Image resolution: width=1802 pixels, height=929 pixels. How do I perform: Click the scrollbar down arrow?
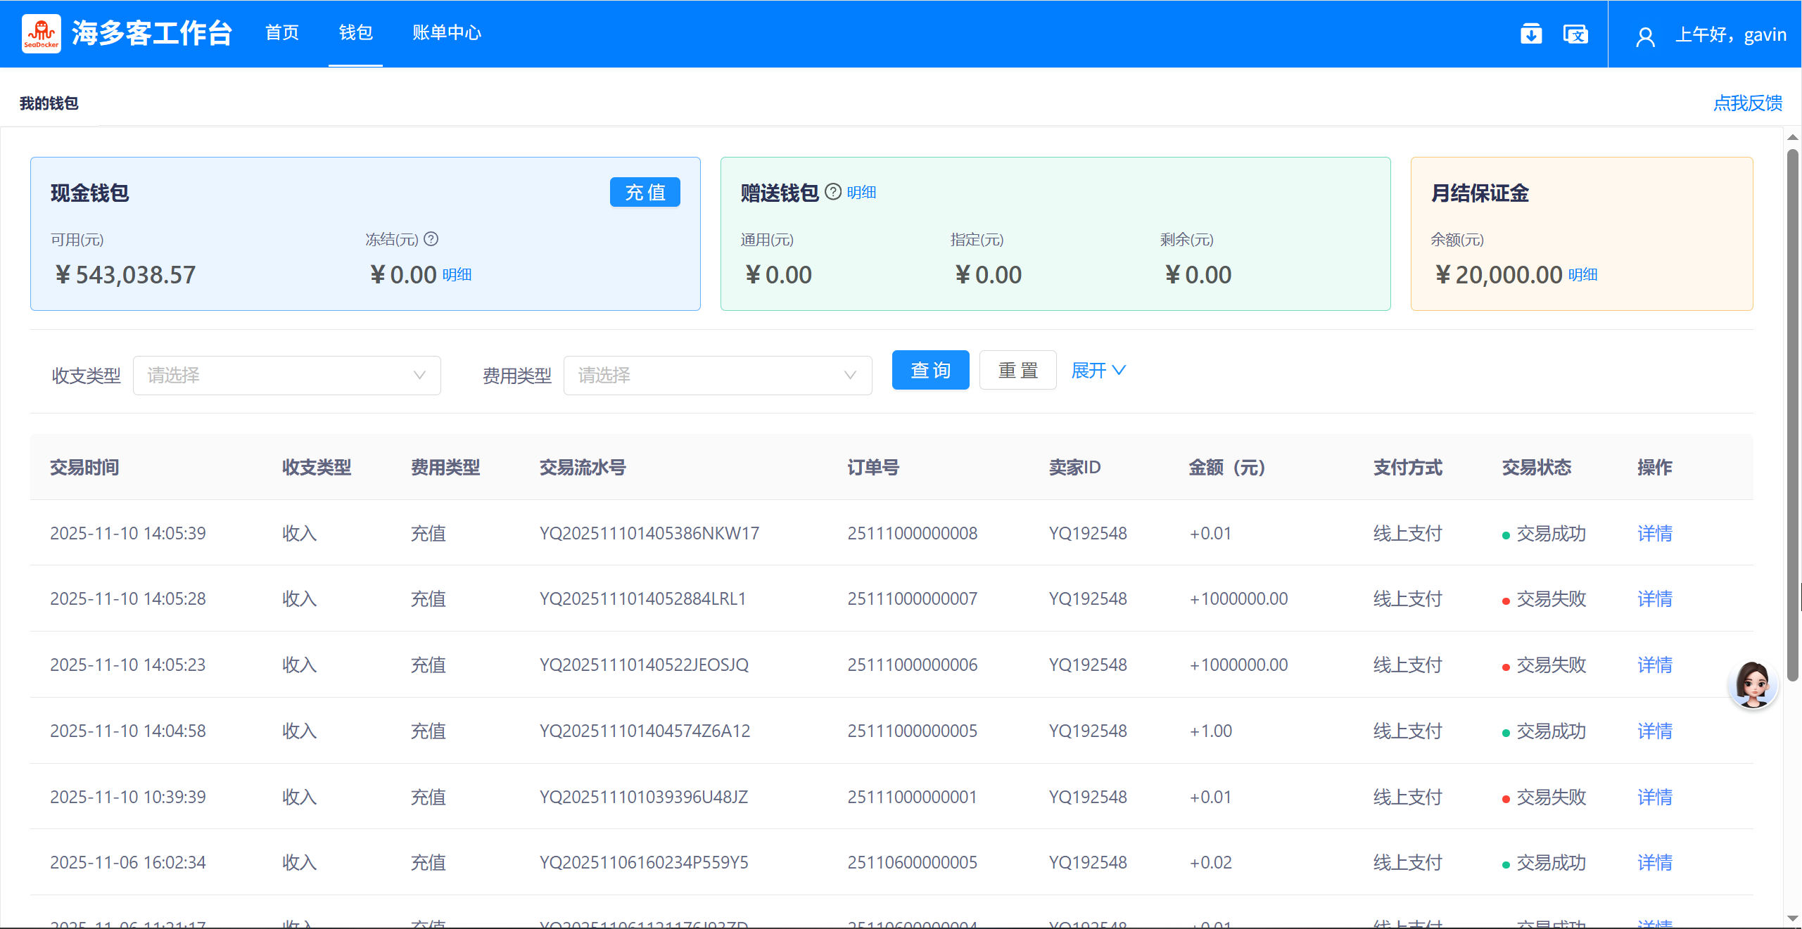[x=1793, y=918]
